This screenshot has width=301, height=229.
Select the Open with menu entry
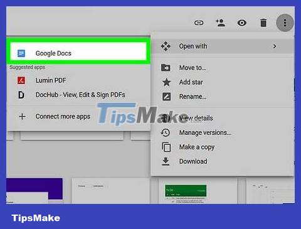click(x=223, y=46)
